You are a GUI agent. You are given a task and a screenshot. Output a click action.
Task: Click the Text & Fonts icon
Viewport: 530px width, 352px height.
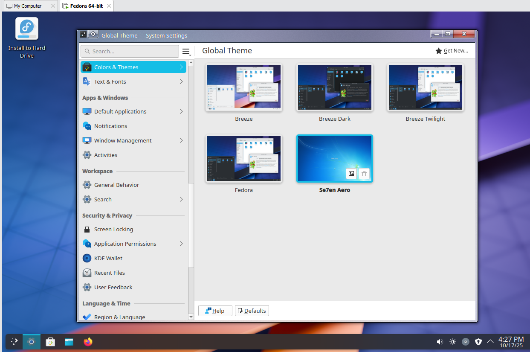87,81
